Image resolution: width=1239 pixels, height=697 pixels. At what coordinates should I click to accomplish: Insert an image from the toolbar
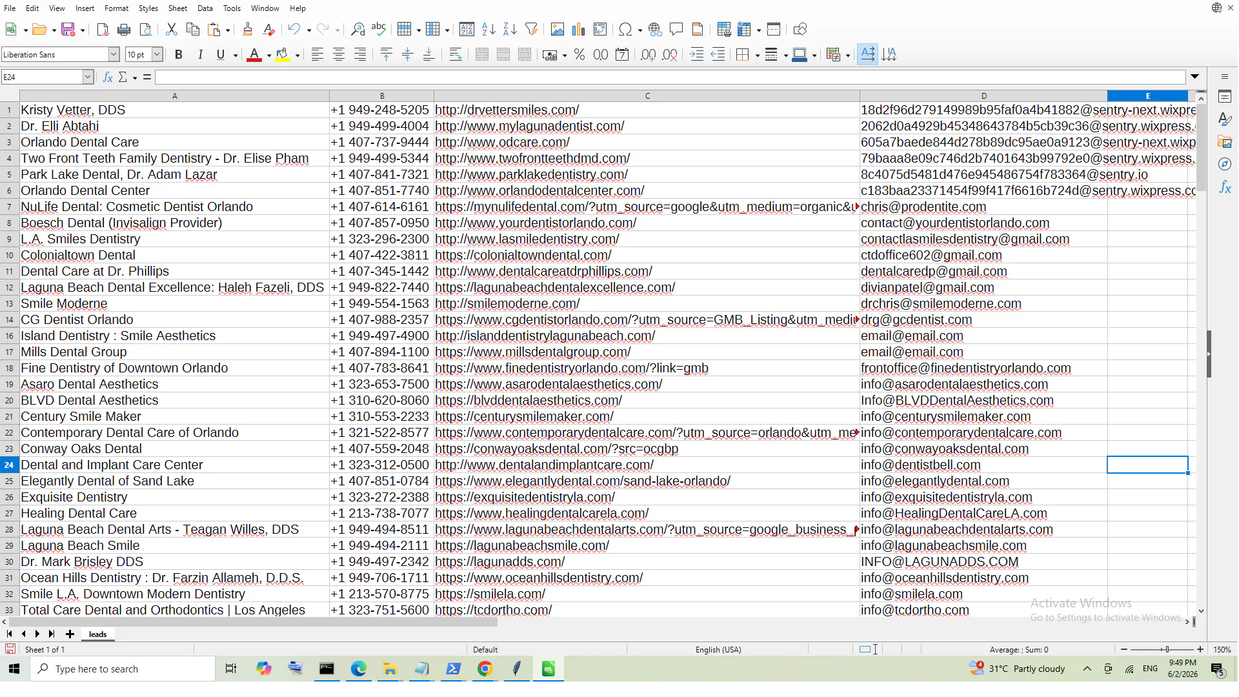click(558, 29)
